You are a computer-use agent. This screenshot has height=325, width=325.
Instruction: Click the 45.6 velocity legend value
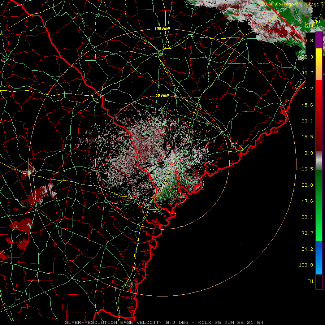click(x=307, y=105)
